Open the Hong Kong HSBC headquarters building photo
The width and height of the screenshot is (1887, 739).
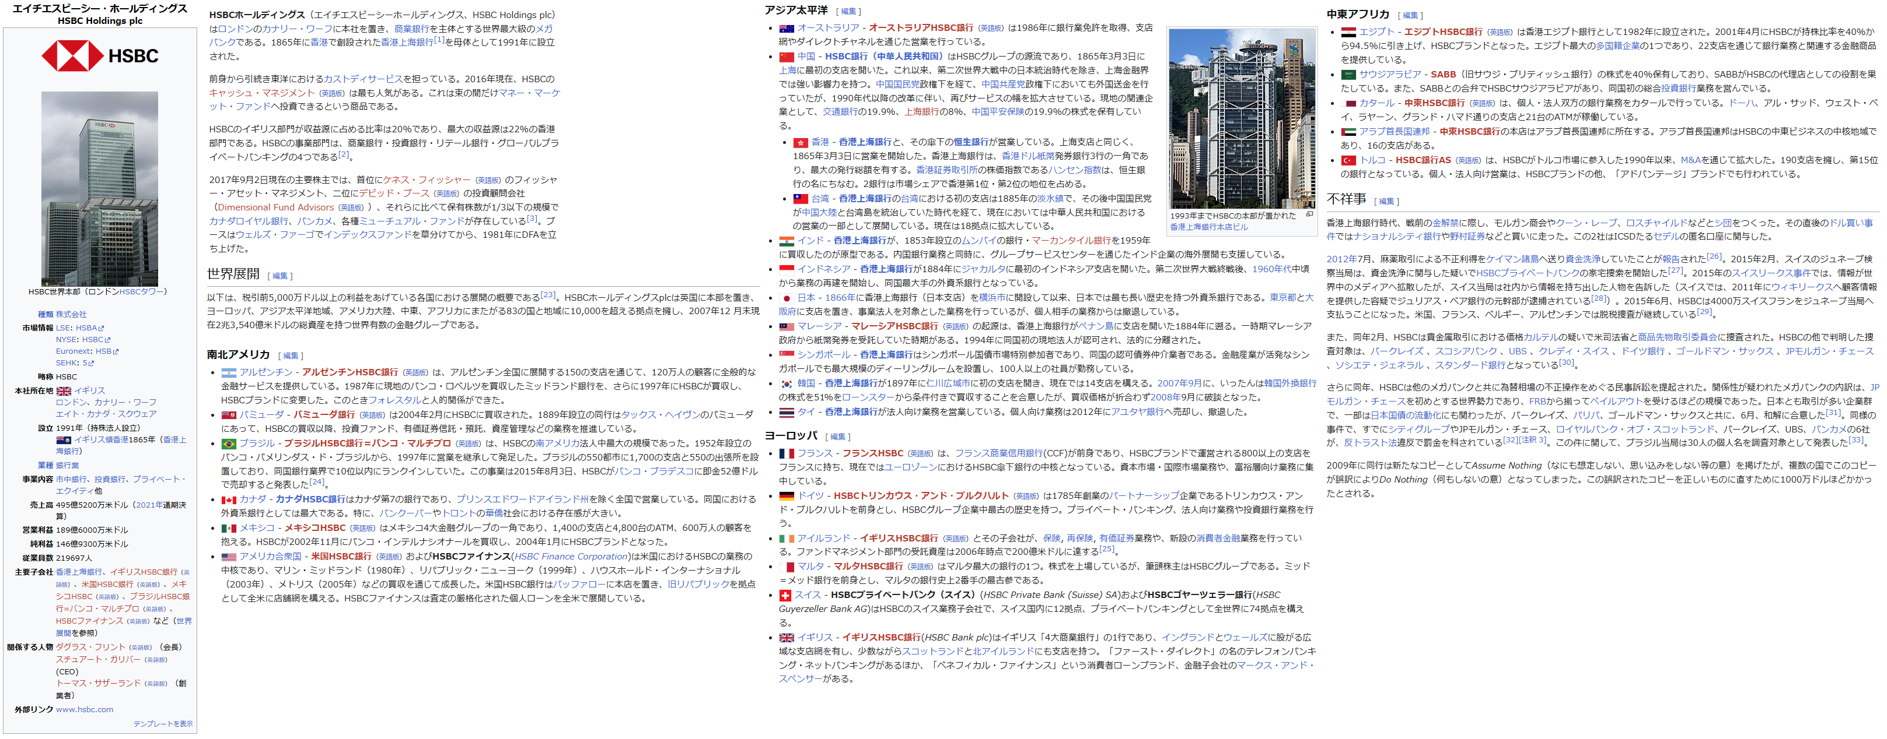click(1241, 118)
